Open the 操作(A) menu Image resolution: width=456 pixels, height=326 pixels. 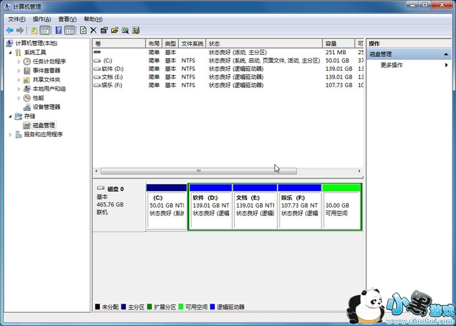pyautogui.click(x=42, y=19)
